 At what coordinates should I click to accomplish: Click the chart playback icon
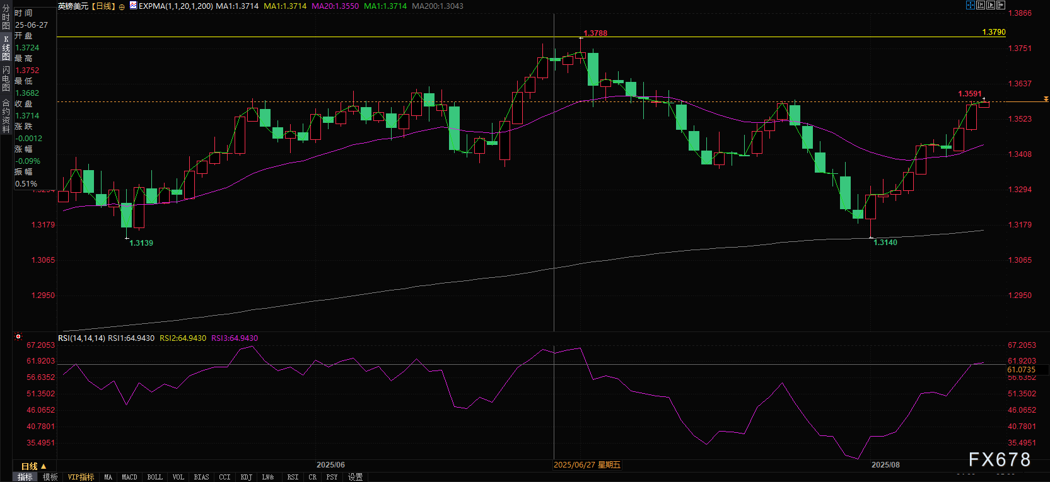pyautogui.click(x=990, y=5)
